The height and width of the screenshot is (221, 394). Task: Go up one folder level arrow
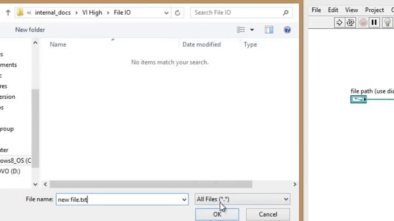[8, 12]
